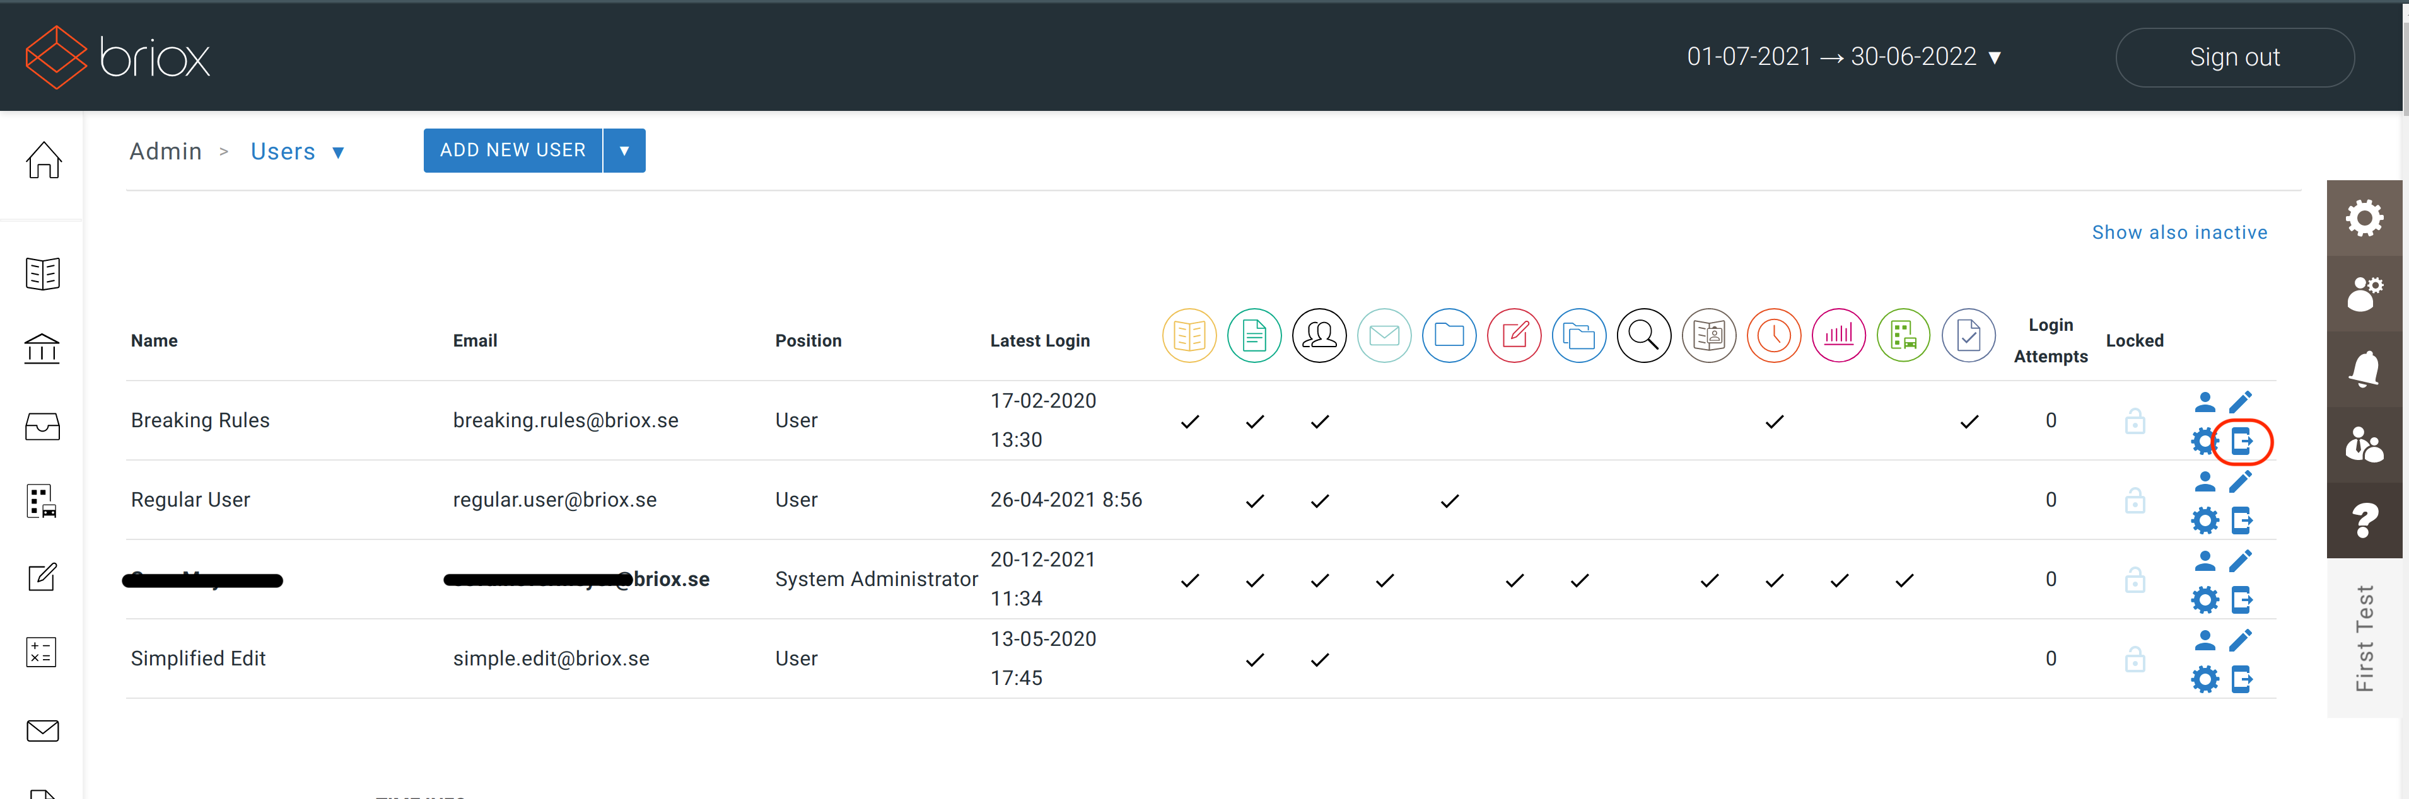This screenshot has height=799, width=2409.
Task: Toggle the lock icon for Simplified Edit
Action: coord(2135,659)
